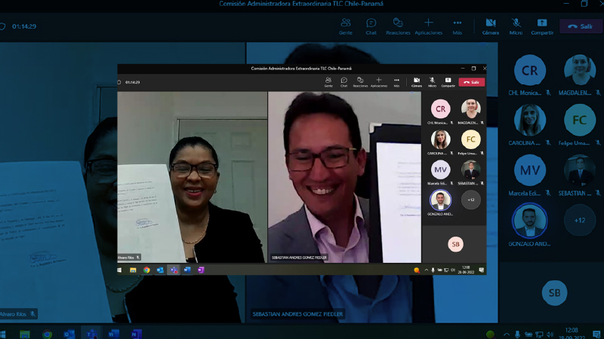The height and width of the screenshot is (339, 604).
Task: Open clock showing 12:08 on inner taskbar
Action: [x=466, y=270]
